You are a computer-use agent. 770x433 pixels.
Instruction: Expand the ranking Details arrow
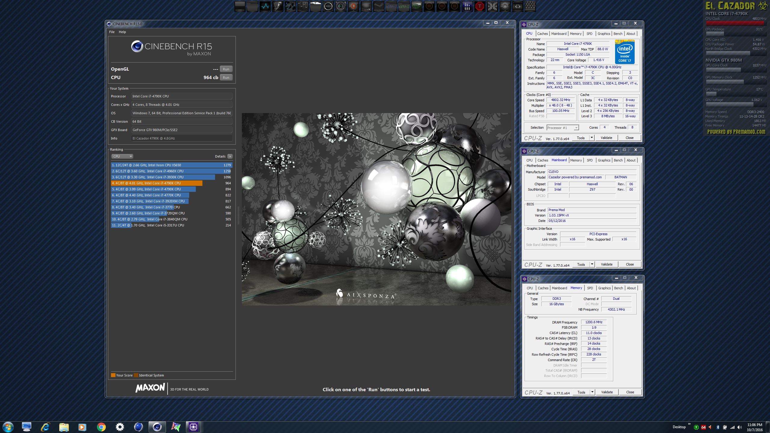(x=230, y=156)
